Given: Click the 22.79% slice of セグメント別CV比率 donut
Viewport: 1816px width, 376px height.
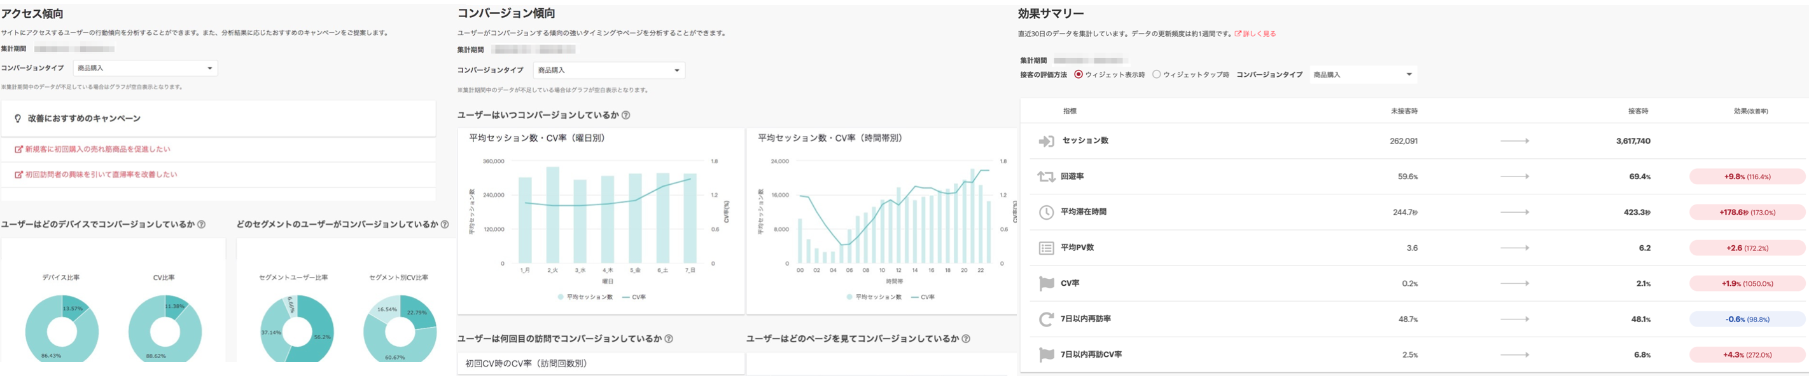Looking at the screenshot, I should 419,312.
